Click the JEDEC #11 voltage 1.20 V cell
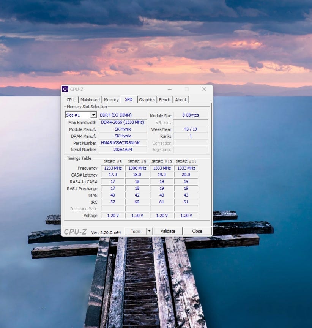The height and width of the screenshot is (328, 312). [186, 216]
